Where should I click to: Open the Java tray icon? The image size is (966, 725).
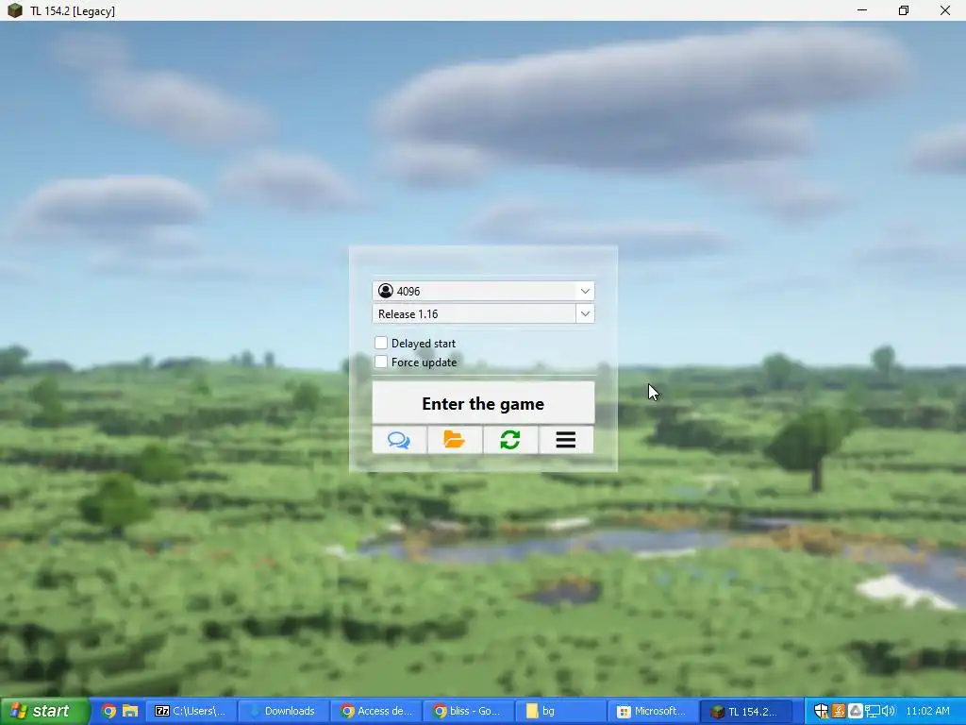pyautogui.click(x=838, y=711)
